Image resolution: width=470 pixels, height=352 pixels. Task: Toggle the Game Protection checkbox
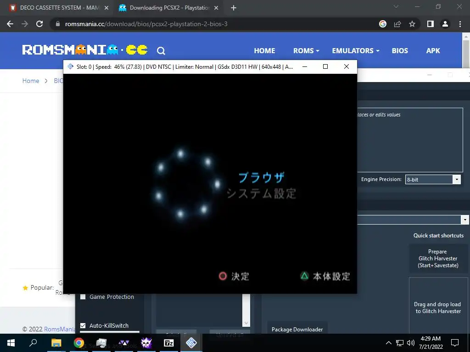point(83,297)
